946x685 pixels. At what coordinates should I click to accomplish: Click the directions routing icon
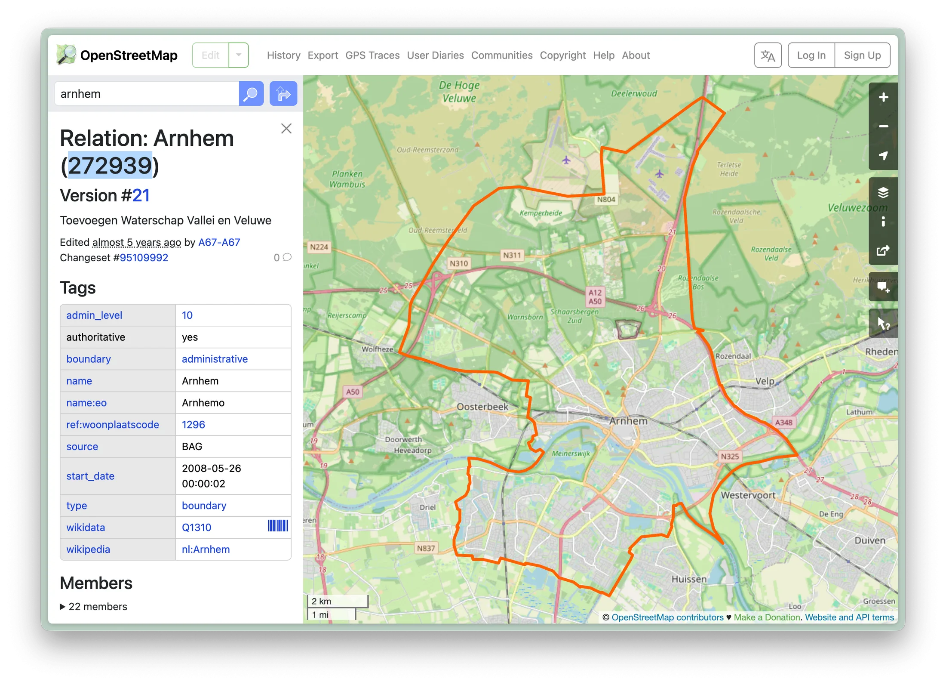click(x=283, y=93)
